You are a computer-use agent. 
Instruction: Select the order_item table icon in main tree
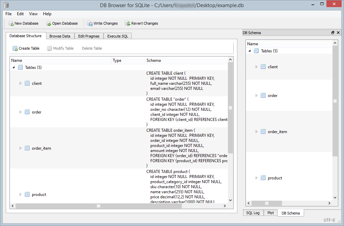click(27, 148)
